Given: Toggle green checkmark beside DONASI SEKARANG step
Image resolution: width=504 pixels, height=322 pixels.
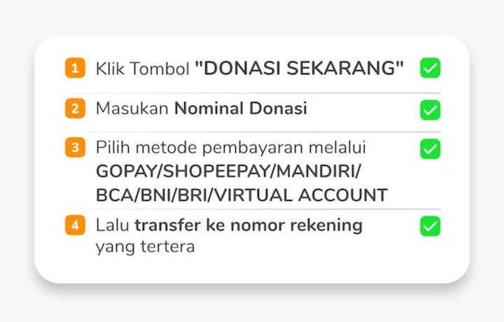Looking at the screenshot, I should coord(430,68).
